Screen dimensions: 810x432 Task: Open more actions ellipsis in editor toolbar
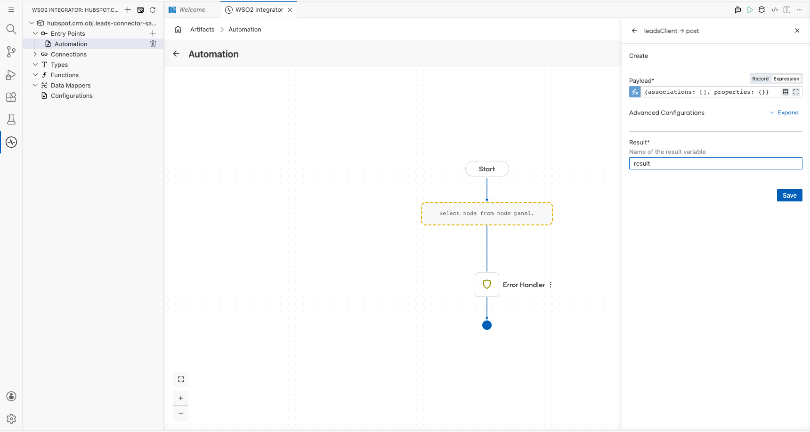(x=799, y=9)
